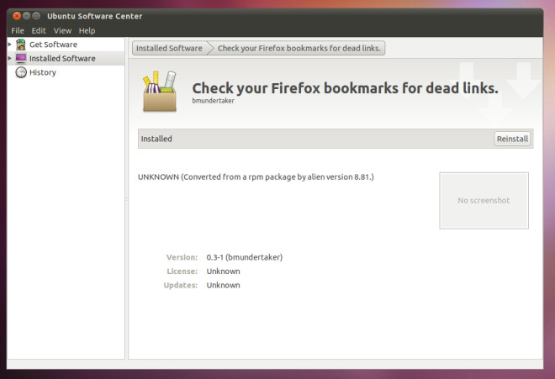Go back via Installed Software breadcrumb
Viewport: 555px width, 379px height.
(169, 48)
